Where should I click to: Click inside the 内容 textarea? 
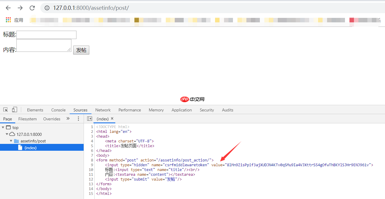click(44, 46)
